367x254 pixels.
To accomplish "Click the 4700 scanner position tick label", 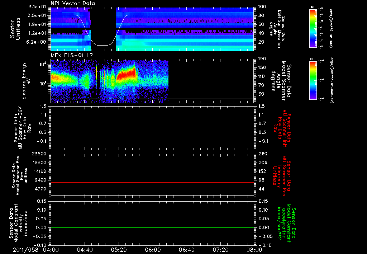I will pyautogui.click(x=40, y=189).
